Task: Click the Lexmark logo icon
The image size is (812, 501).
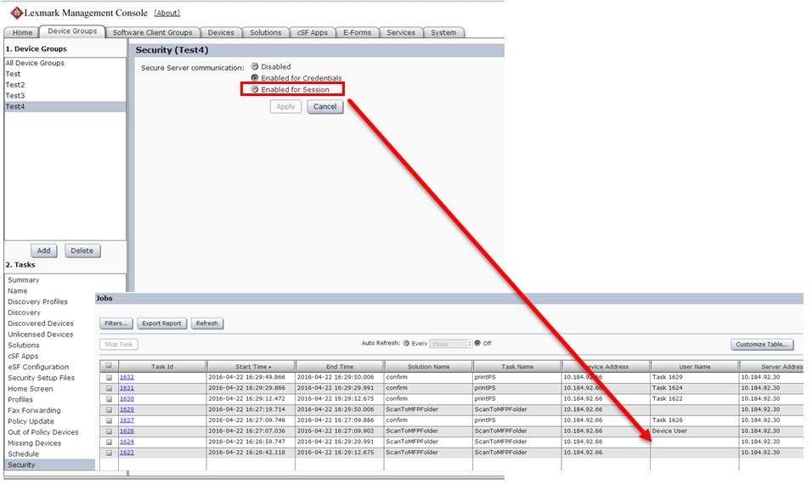Action: pyautogui.click(x=15, y=13)
